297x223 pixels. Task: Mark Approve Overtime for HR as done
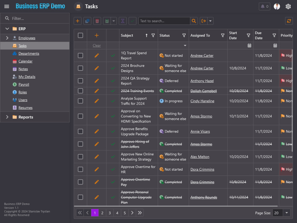[113, 169]
